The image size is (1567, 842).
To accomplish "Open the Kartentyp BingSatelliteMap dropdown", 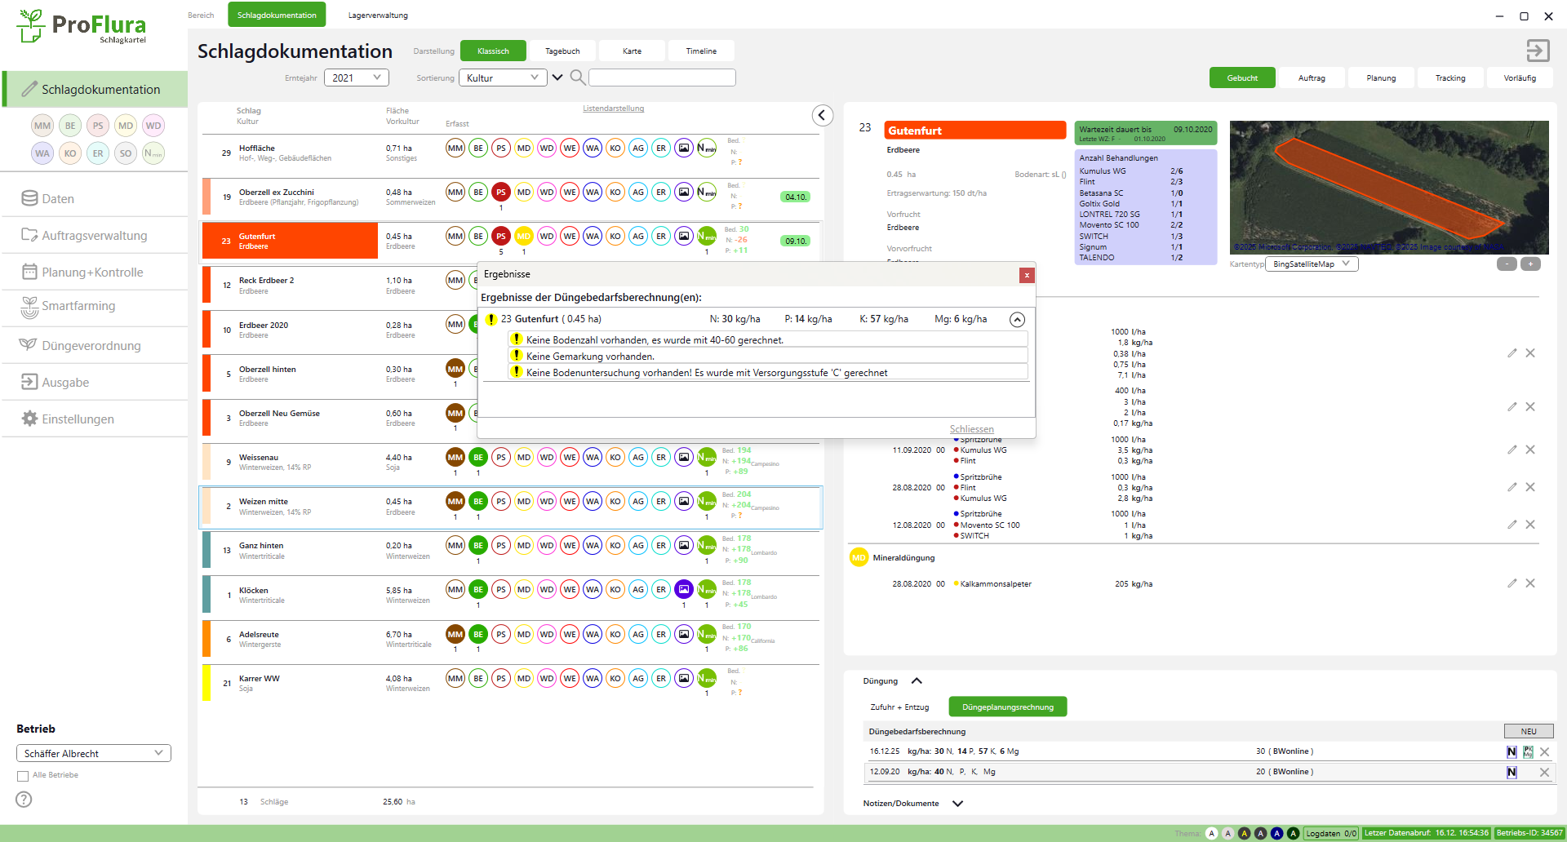I will 1311,264.
